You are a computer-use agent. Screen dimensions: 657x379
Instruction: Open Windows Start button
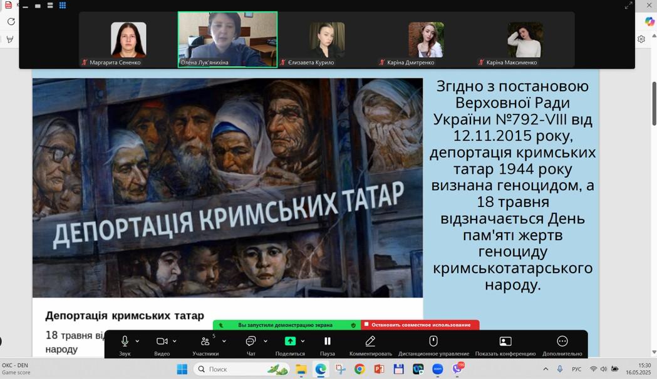pos(182,370)
